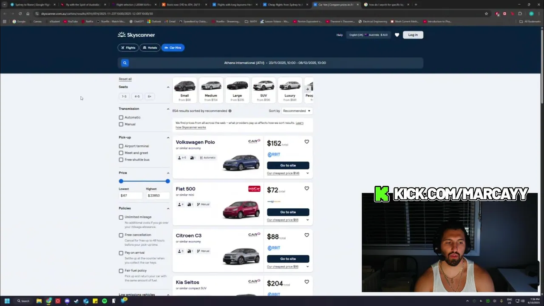Enable the Airport terminal pick-up filter
This screenshot has width=544, height=306.
click(x=121, y=146)
